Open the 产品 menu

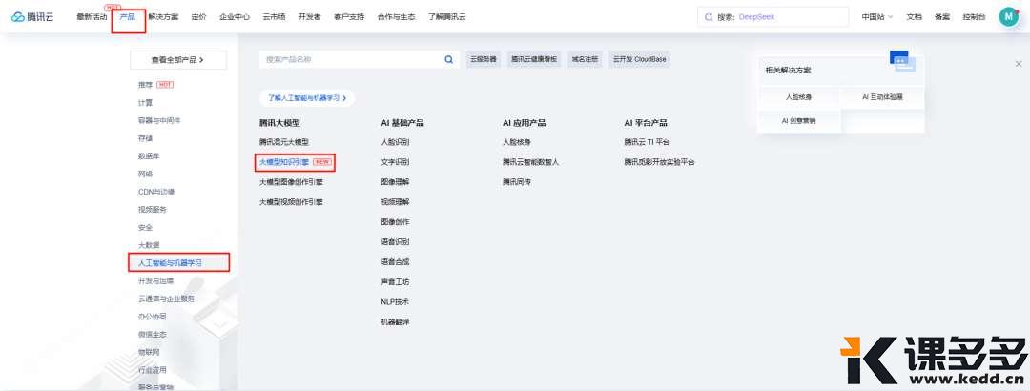[x=128, y=17]
